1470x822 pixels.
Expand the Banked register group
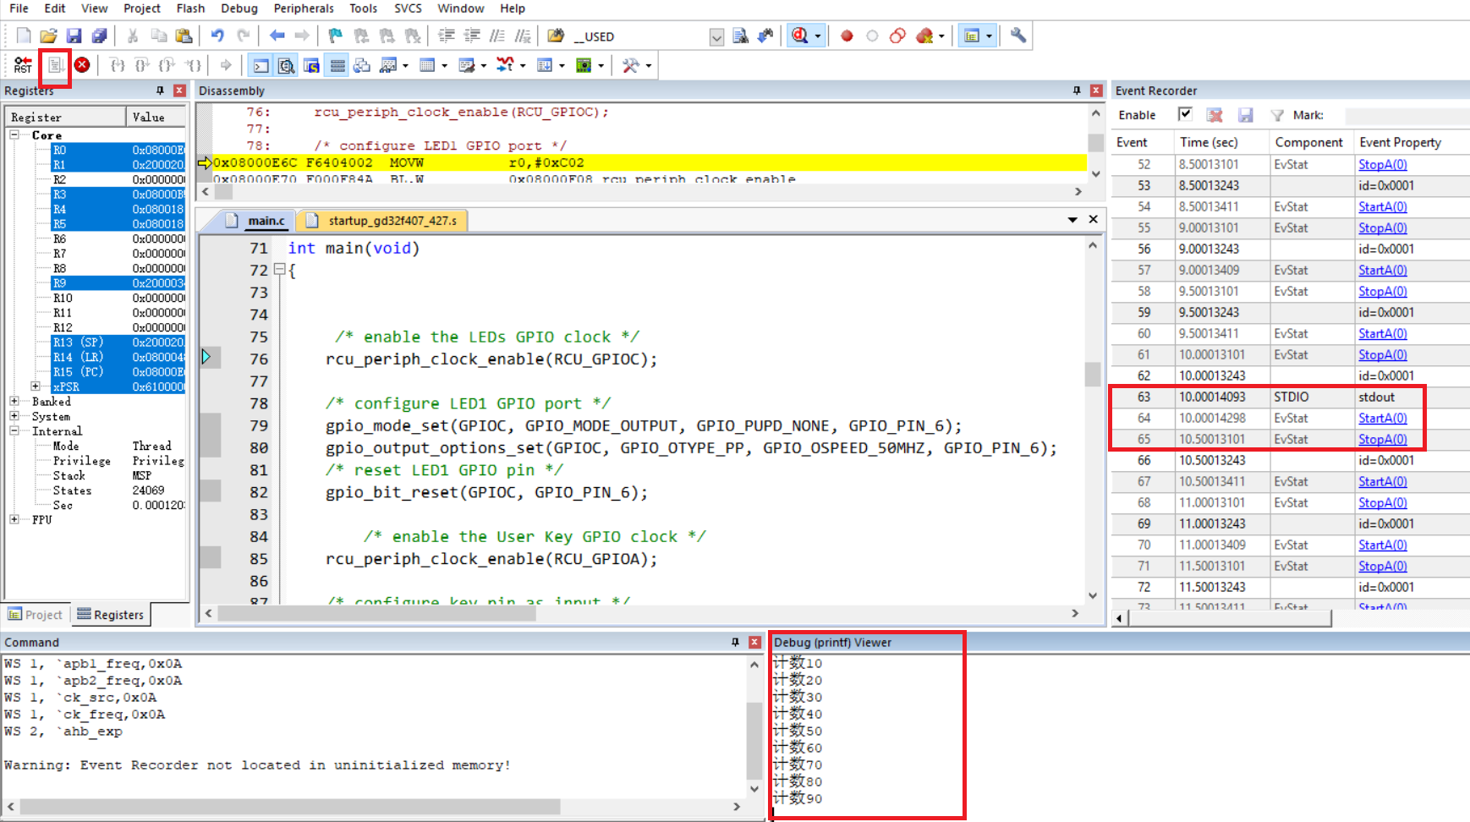pyautogui.click(x=14, y=401)
